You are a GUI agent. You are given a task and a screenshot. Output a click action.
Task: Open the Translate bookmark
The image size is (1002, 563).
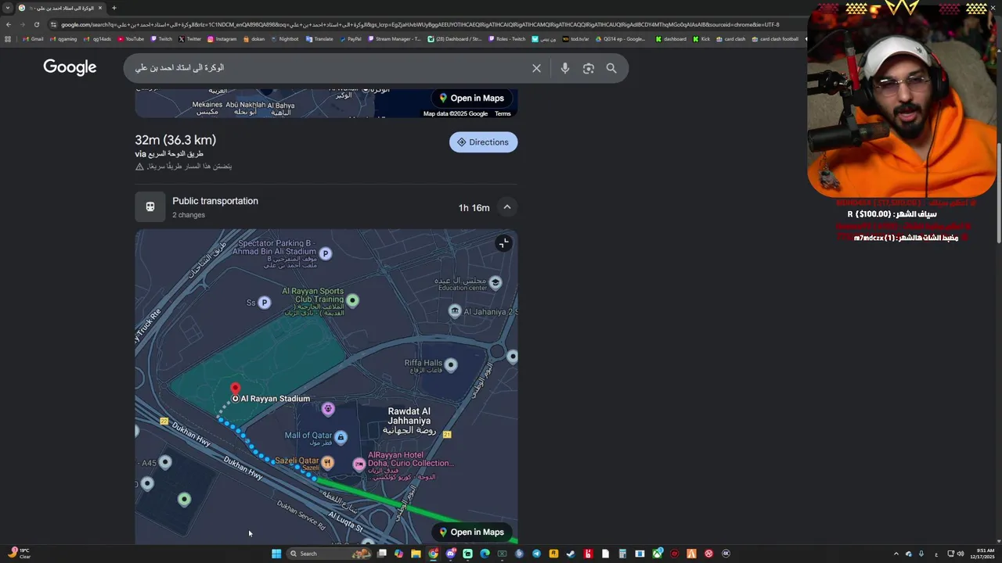coord(319,39)
